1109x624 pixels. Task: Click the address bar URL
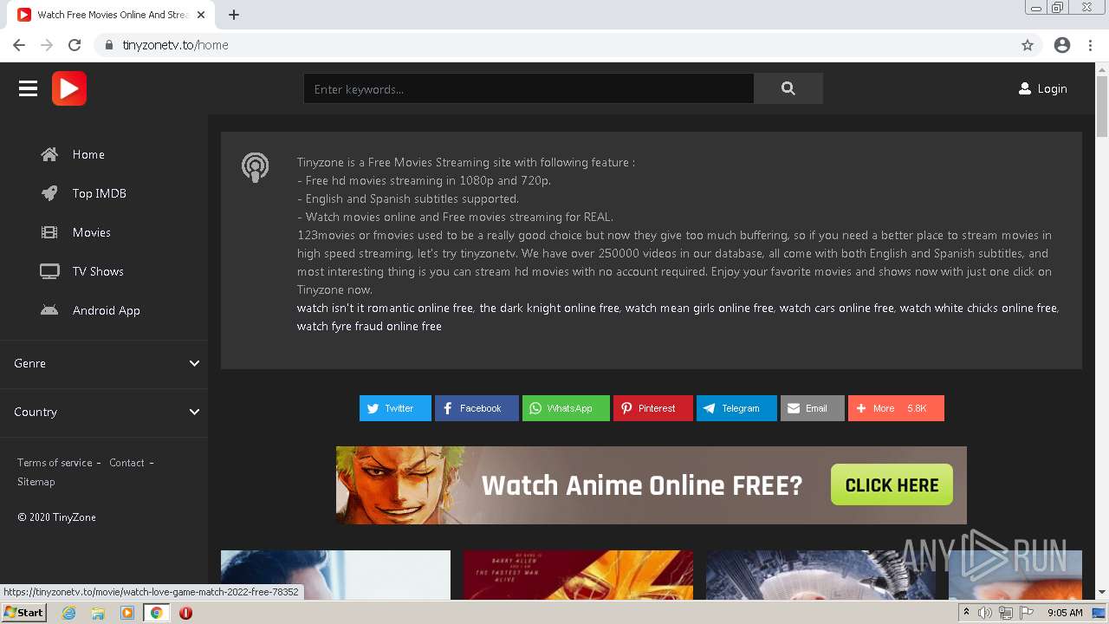pos(175,45)
